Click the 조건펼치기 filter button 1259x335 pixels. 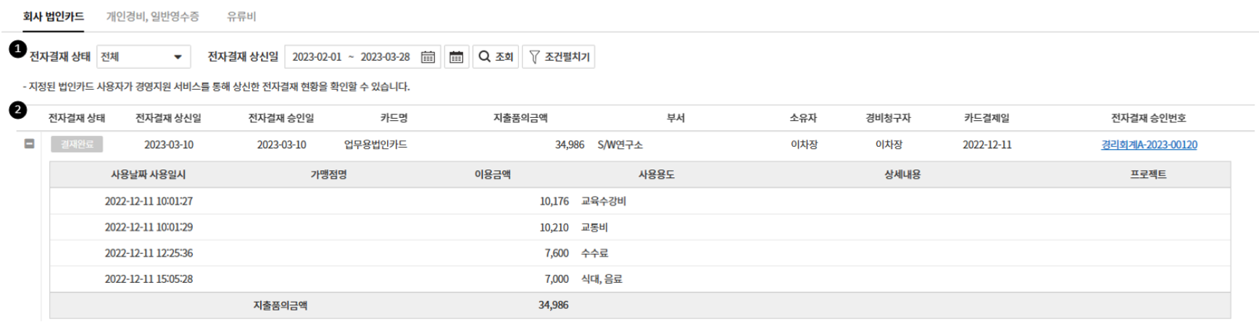pyautogui.click(x=558, y=57)
